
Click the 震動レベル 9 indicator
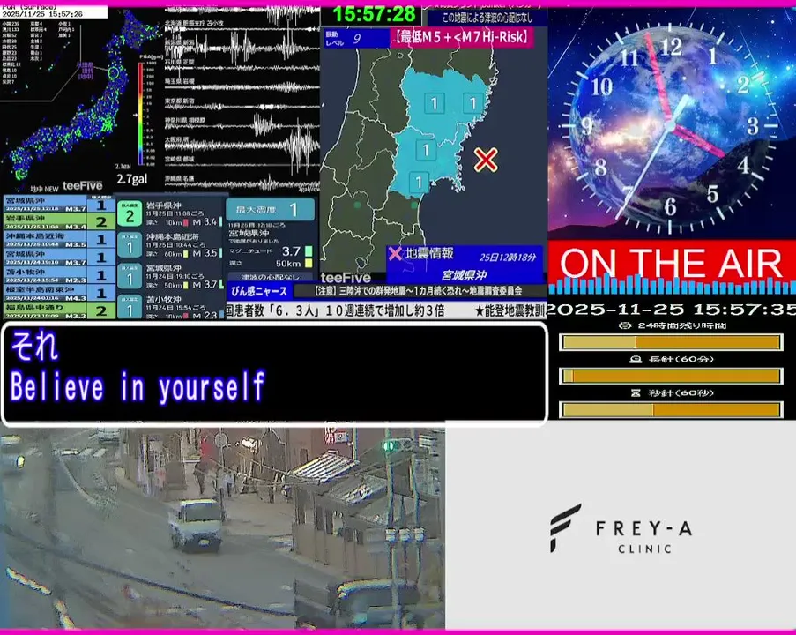coord(356,39)
